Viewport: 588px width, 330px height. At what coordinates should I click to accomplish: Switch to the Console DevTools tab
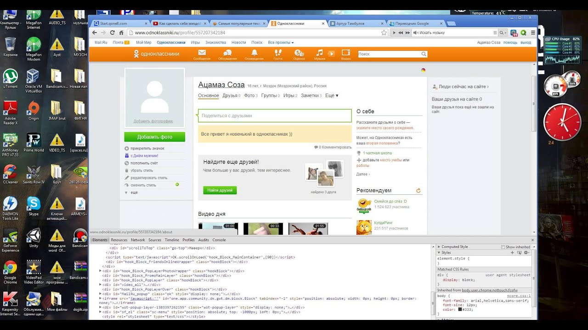point(219,240)
